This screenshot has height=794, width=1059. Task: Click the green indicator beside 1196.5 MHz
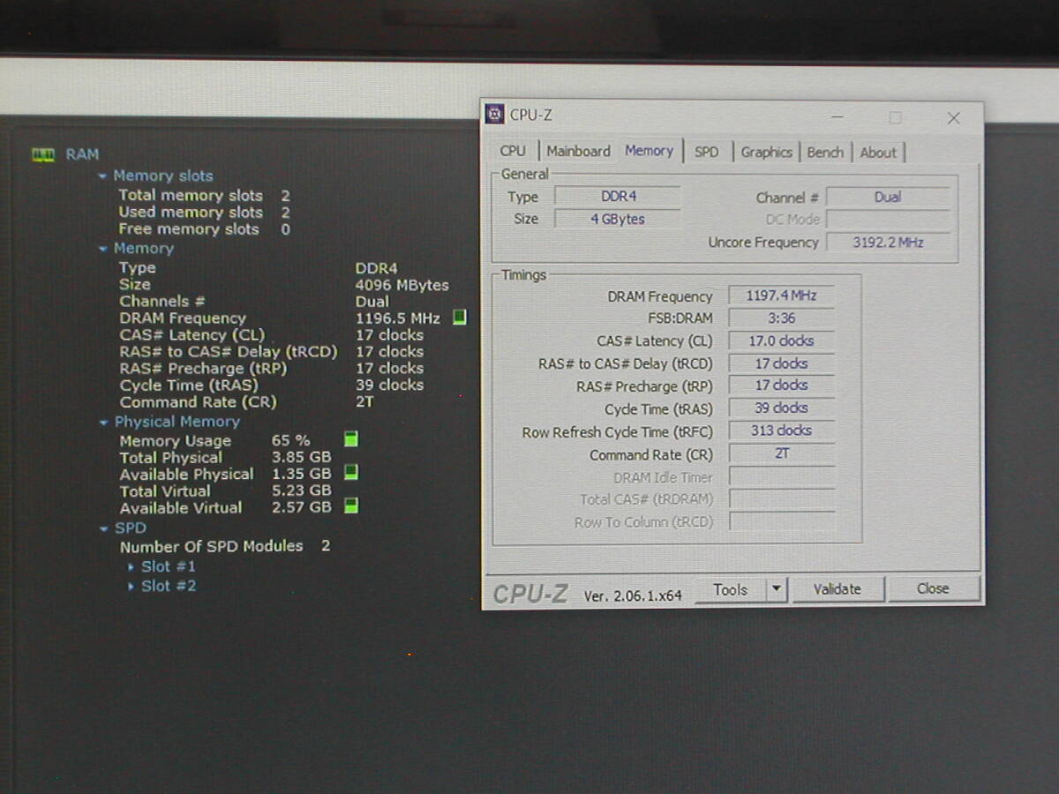459,318
